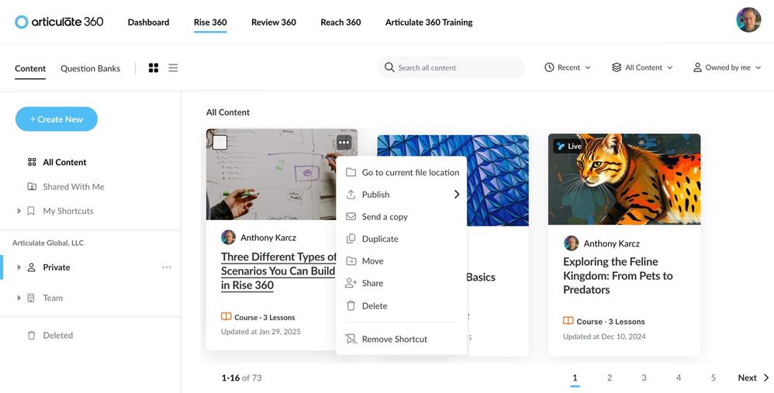Click the Deleted trash icon in sidebar
Image resolution: width=774 pixels, height=393 pixels.
pyautogui.click(x=32, y=336)
